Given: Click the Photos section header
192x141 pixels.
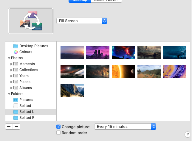Looking at the screenshot, I should pos(17,58).
